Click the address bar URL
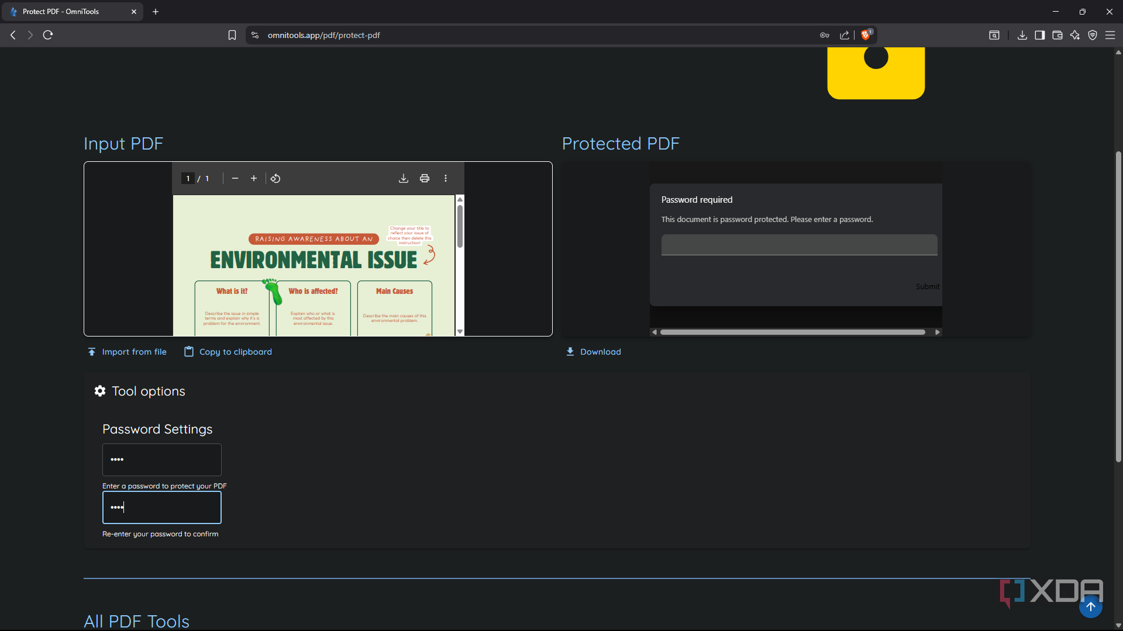The image size is (1123, 631). click(323, 35)
